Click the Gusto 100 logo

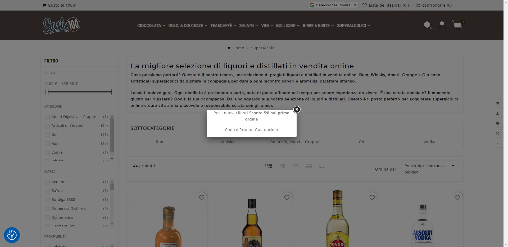point(62,25)
